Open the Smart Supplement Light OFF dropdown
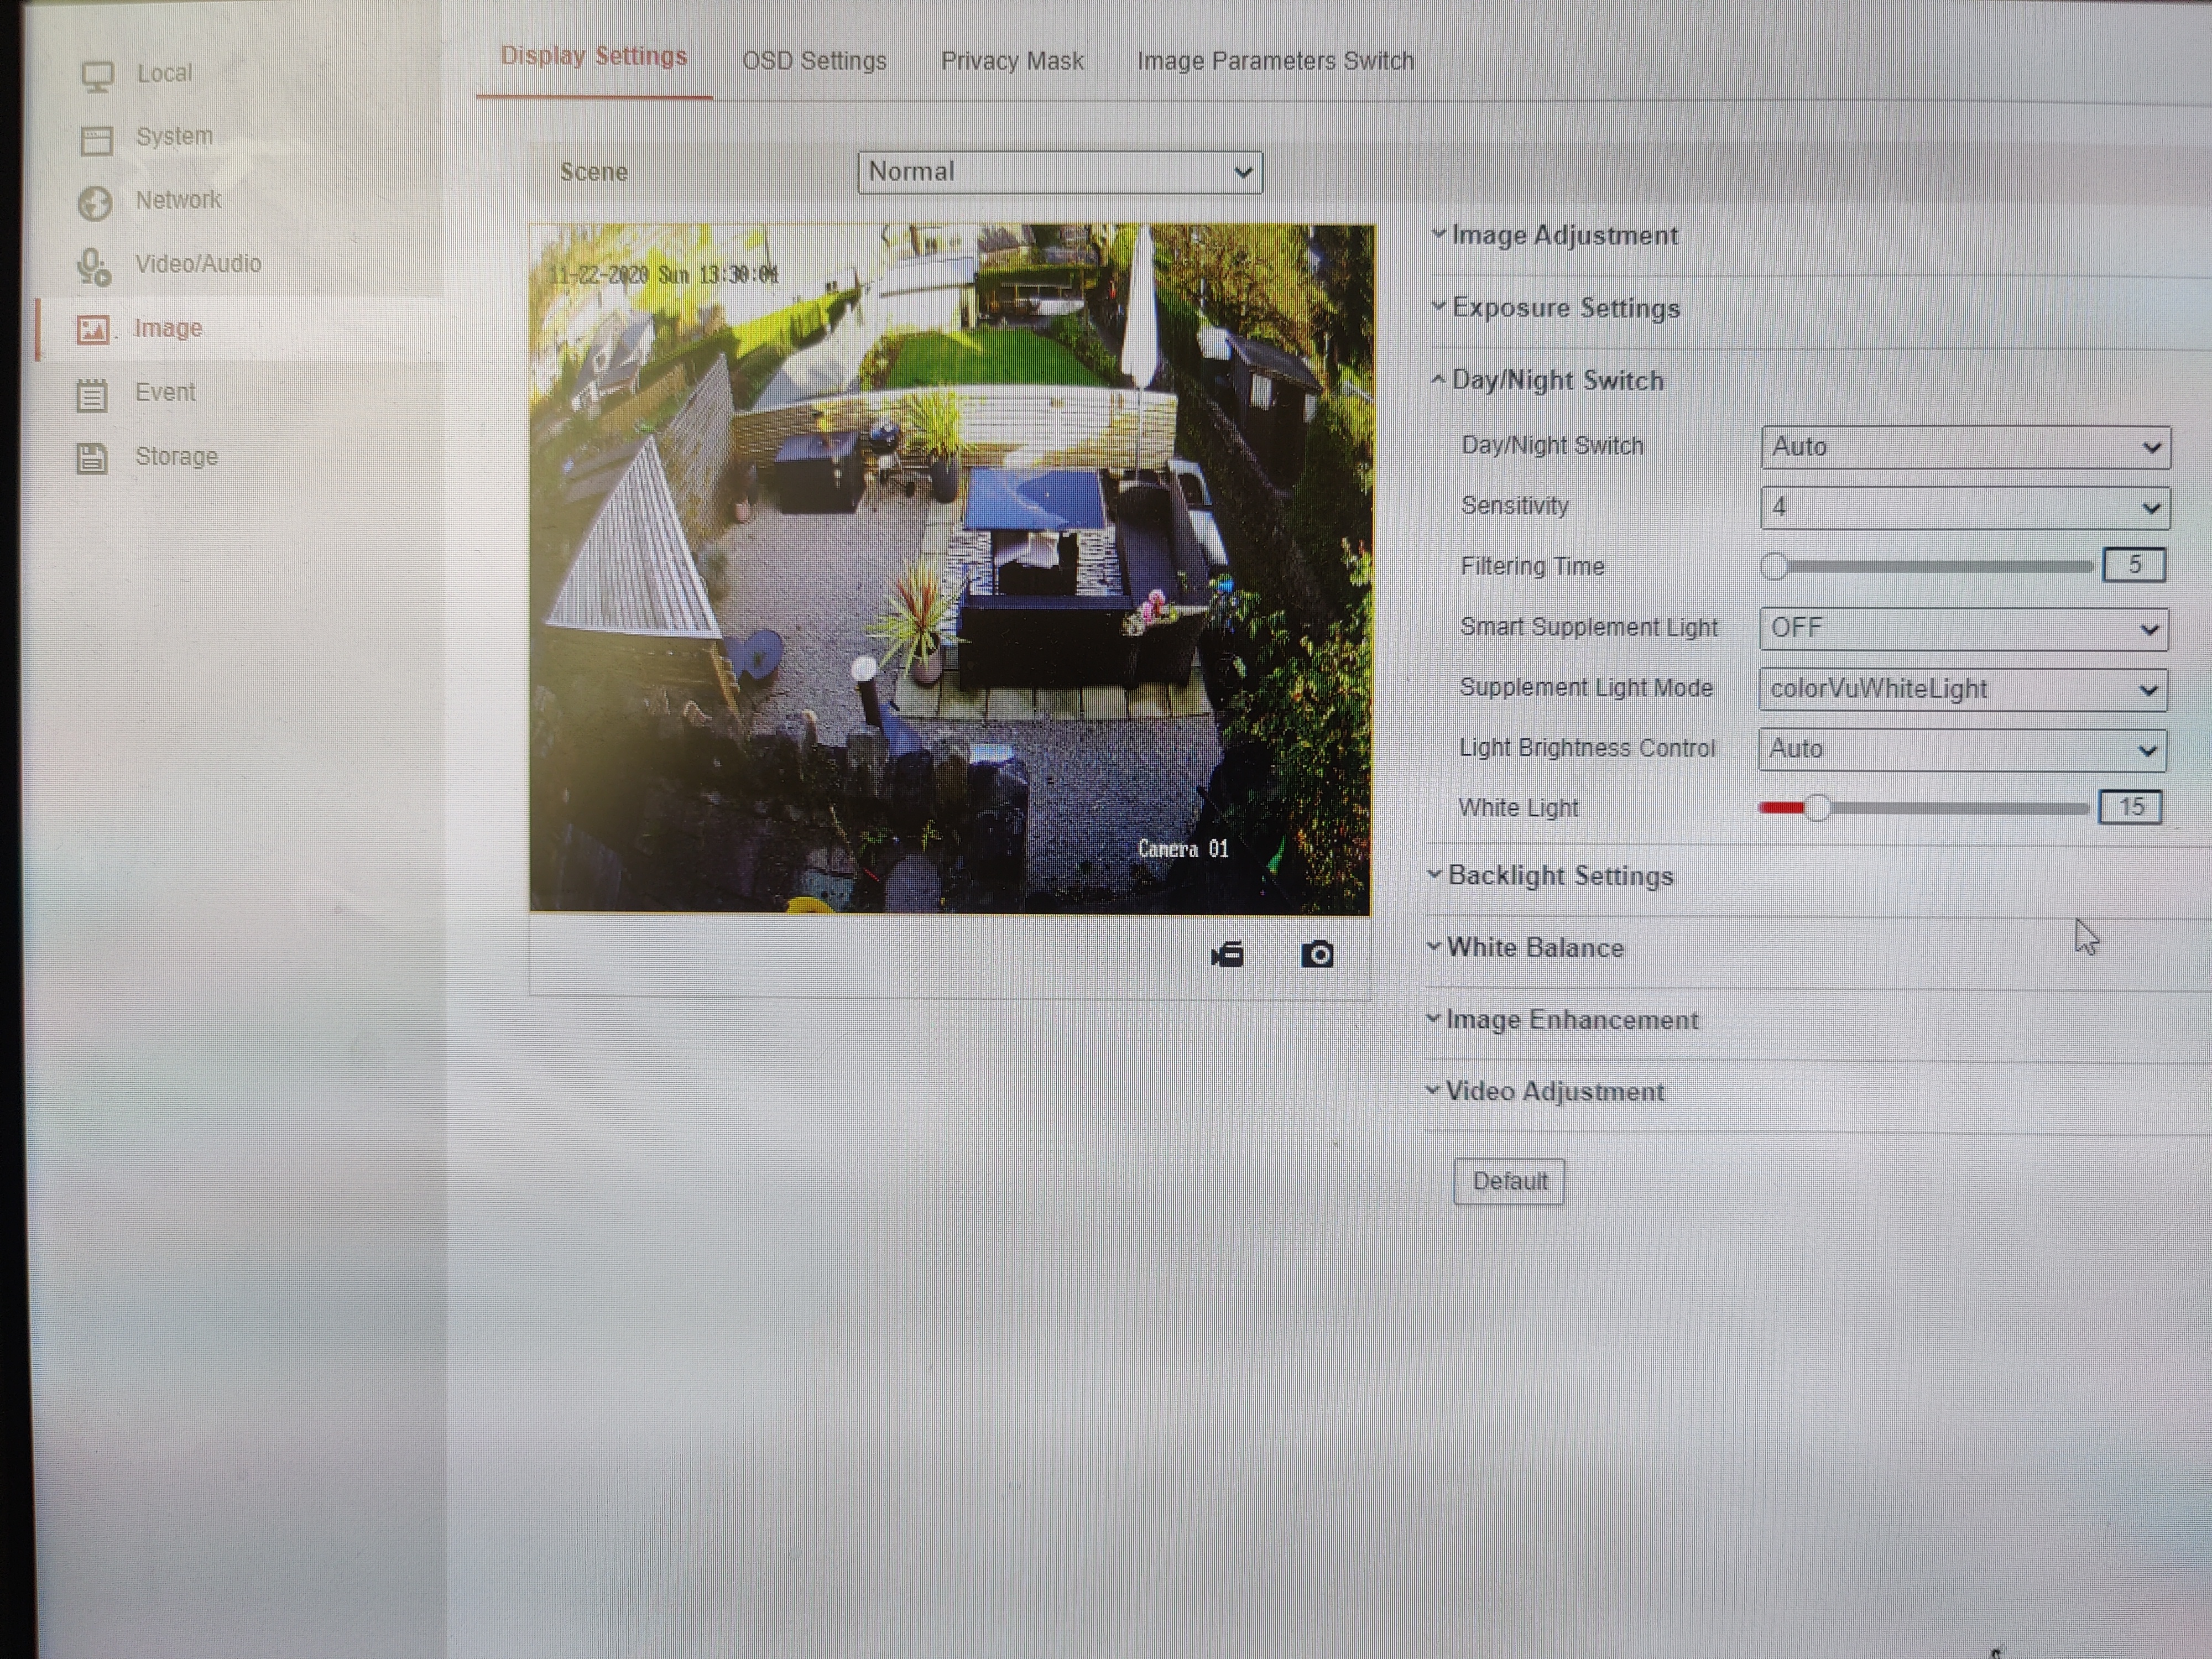 coord(1962,629)
